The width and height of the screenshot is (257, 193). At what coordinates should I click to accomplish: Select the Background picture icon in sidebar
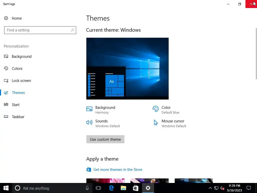6,57
